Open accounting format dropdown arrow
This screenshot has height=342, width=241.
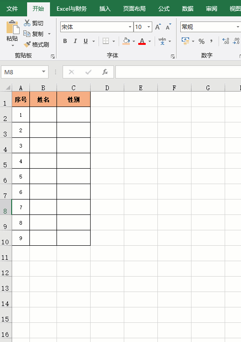pos(193,41)
